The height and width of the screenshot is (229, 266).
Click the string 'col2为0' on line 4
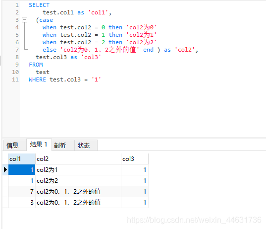(x=141, y=27)
